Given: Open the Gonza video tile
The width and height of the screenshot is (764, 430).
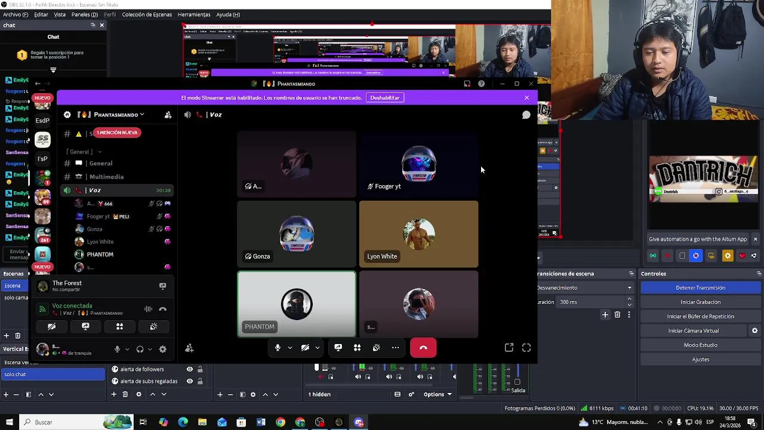Looking at the screenshot, I should click(297, 234).
